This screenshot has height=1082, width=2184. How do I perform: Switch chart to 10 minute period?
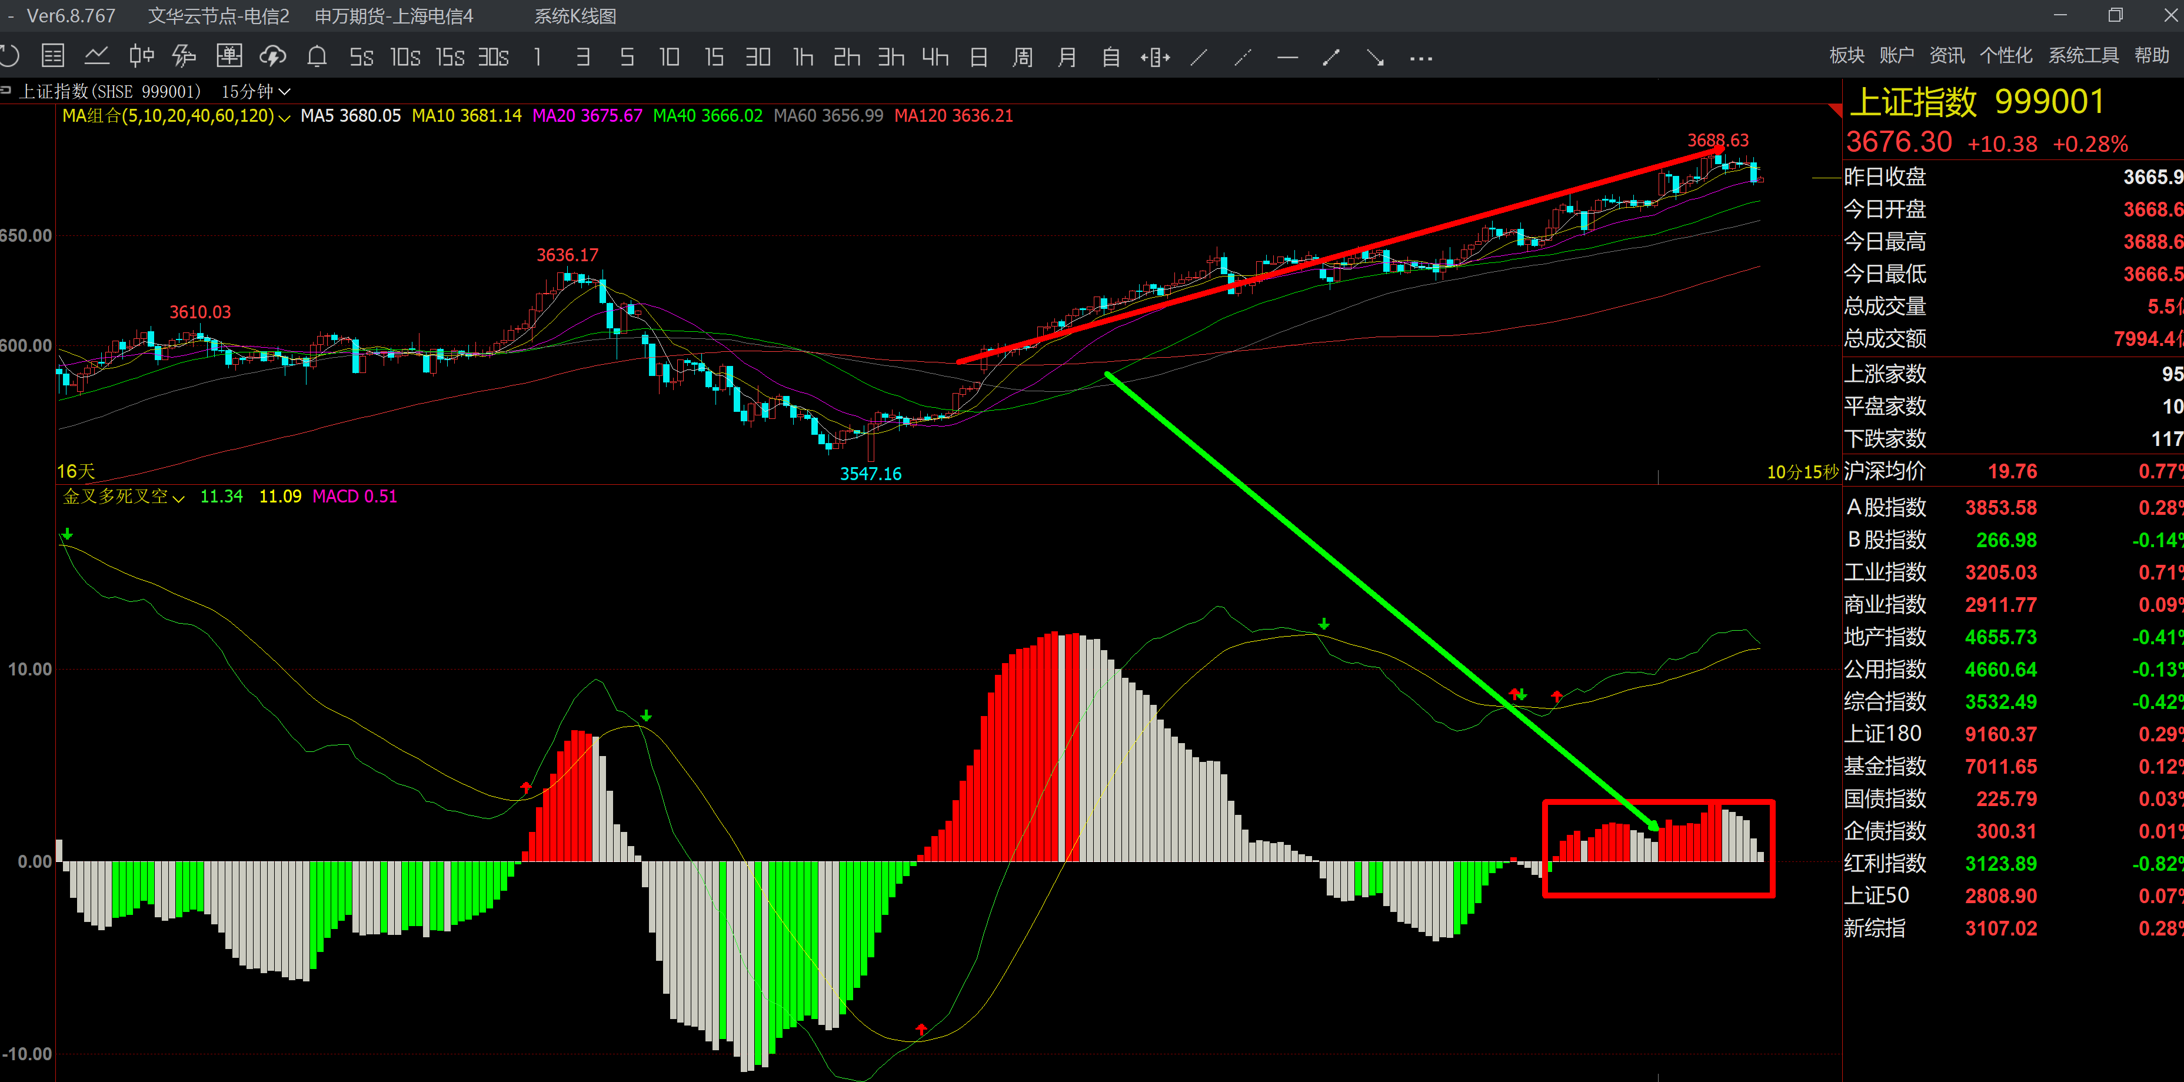tap(670, 57)
